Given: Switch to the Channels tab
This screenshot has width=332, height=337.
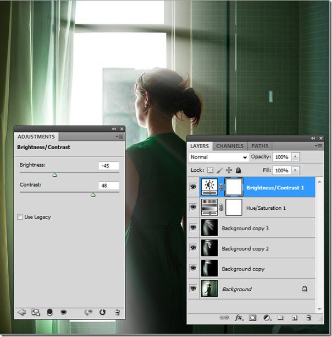Looking at the screenshot, I should pos(229,146).
